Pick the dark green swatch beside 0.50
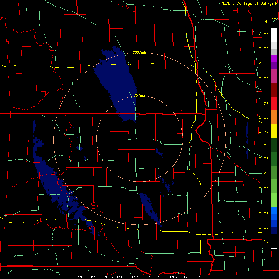This screenshot has height=279, width=279. click(274, 145)
